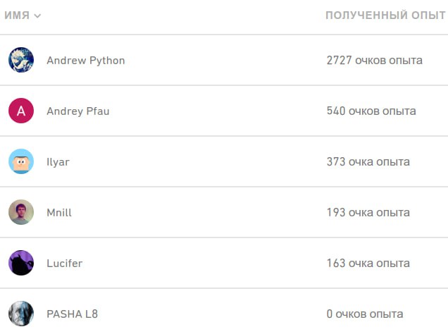This screenshot has height=334, width=448.
Task: Click Ilyar's cartoon avatar
Action: (21, 161)
